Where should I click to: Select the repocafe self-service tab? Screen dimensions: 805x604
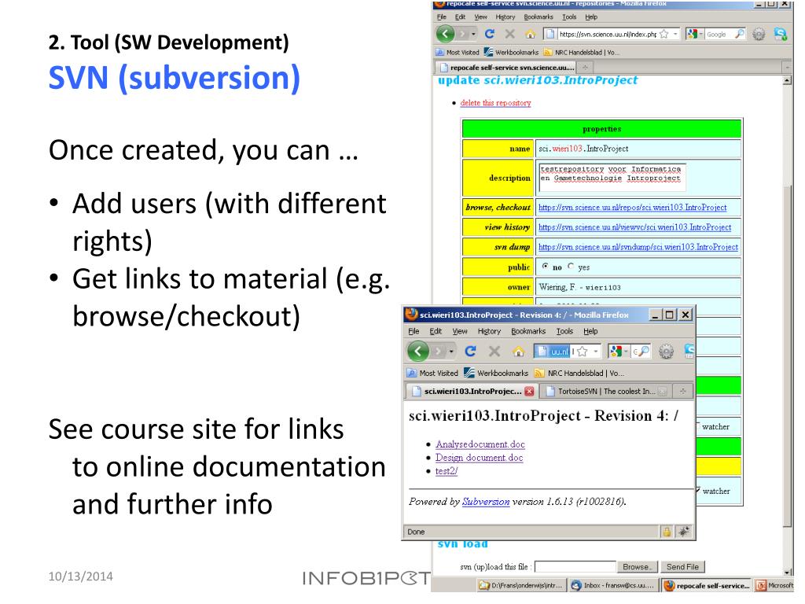(x=506, y=68)
